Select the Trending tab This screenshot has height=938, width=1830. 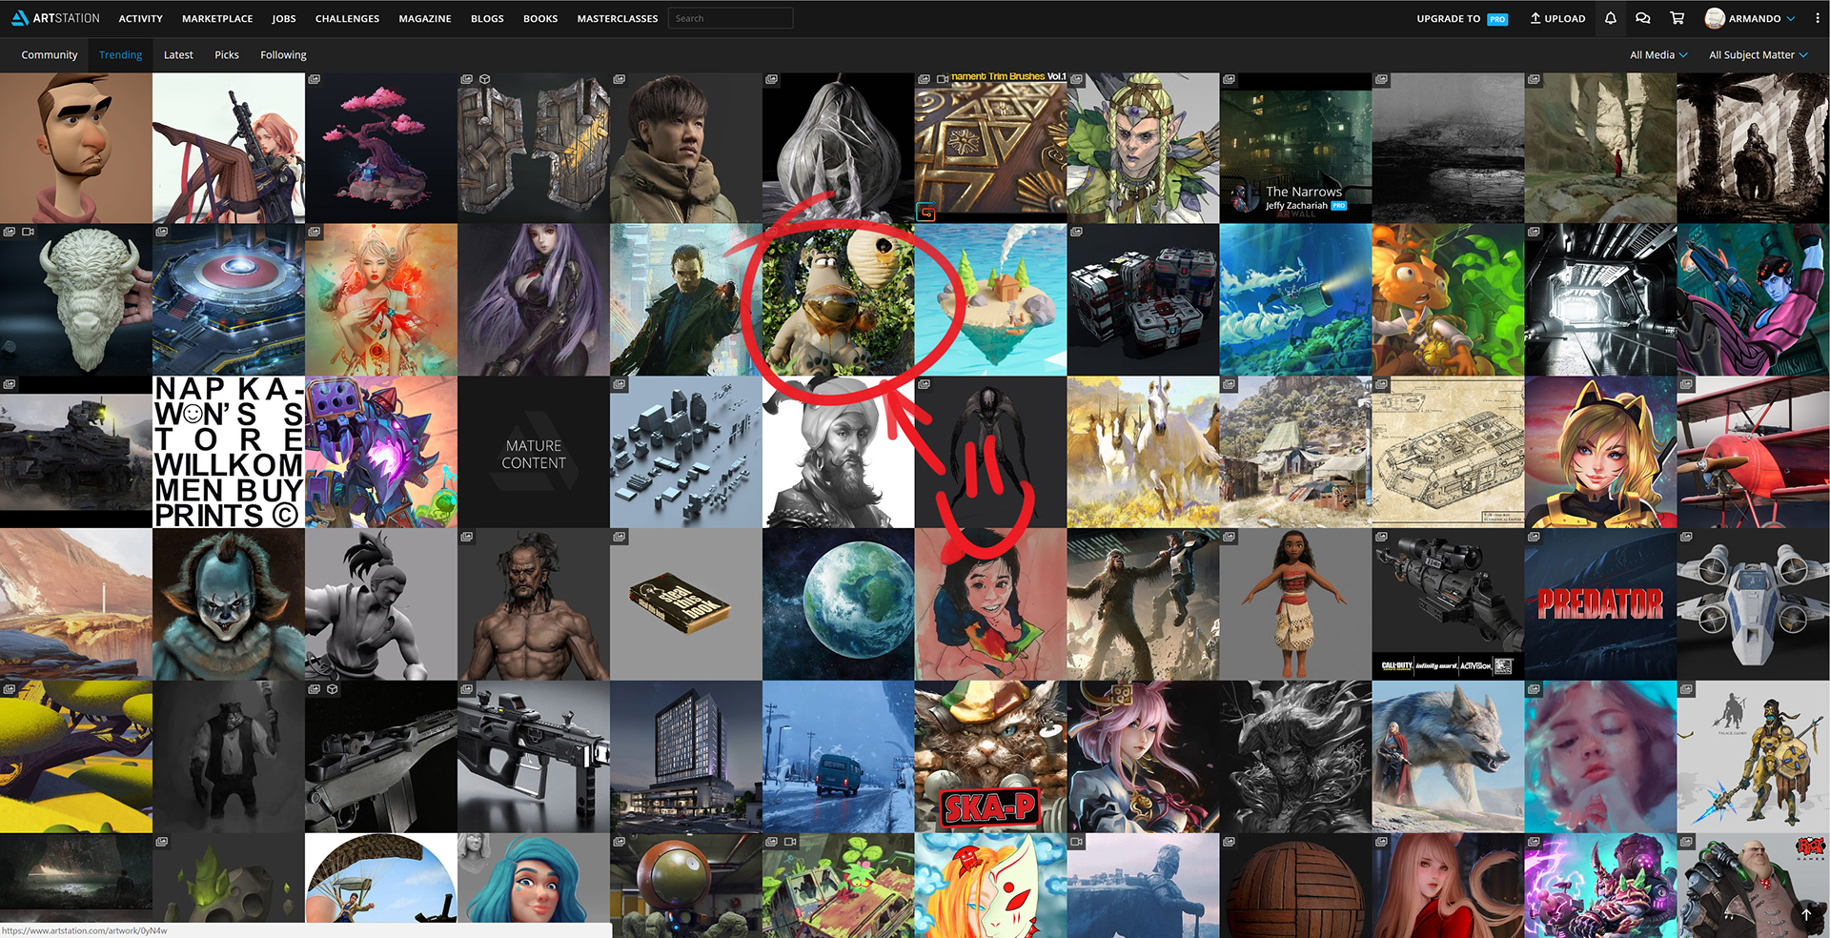point(120,55)
